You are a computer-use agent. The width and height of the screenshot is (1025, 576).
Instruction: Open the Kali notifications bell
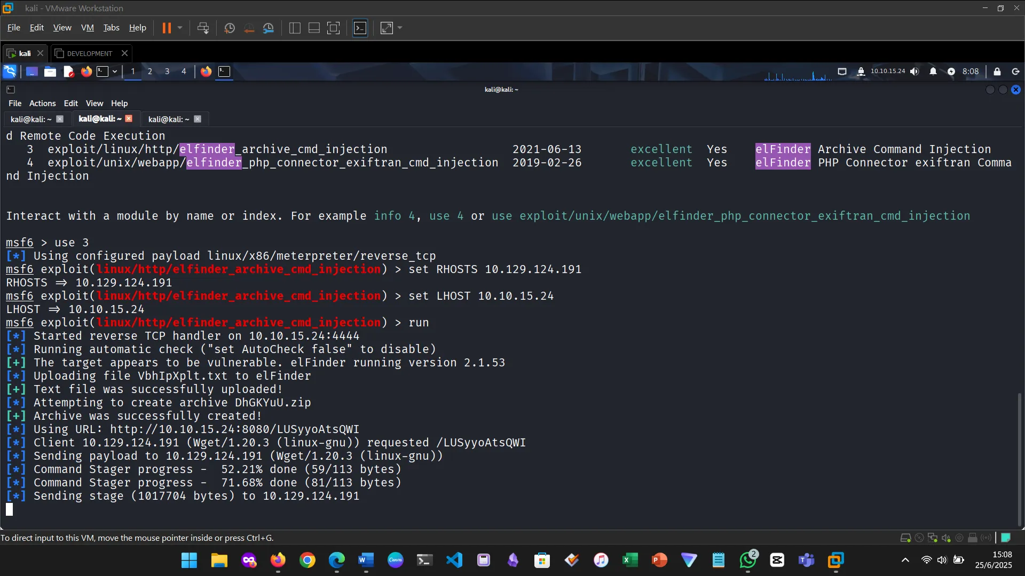pos(933,71)
